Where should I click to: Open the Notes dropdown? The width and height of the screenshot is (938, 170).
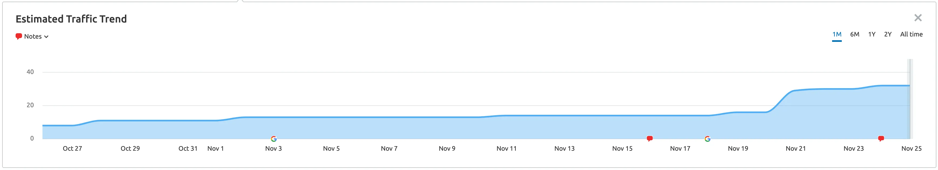point(36,36)
